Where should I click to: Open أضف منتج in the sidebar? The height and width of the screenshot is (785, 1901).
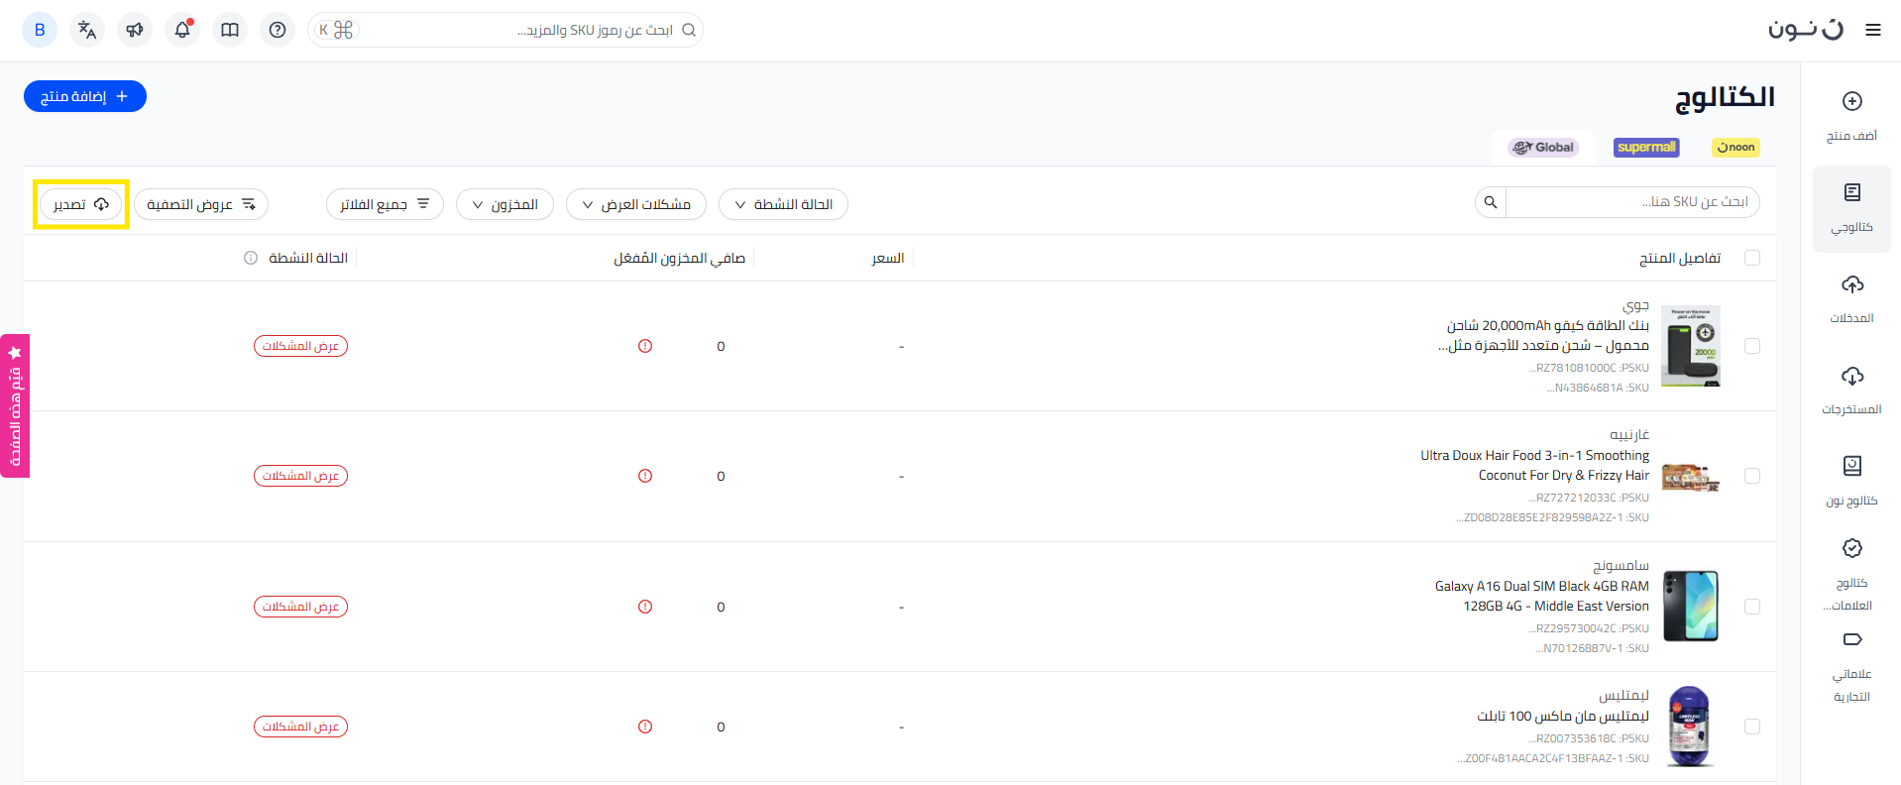tap(1851, 115)
